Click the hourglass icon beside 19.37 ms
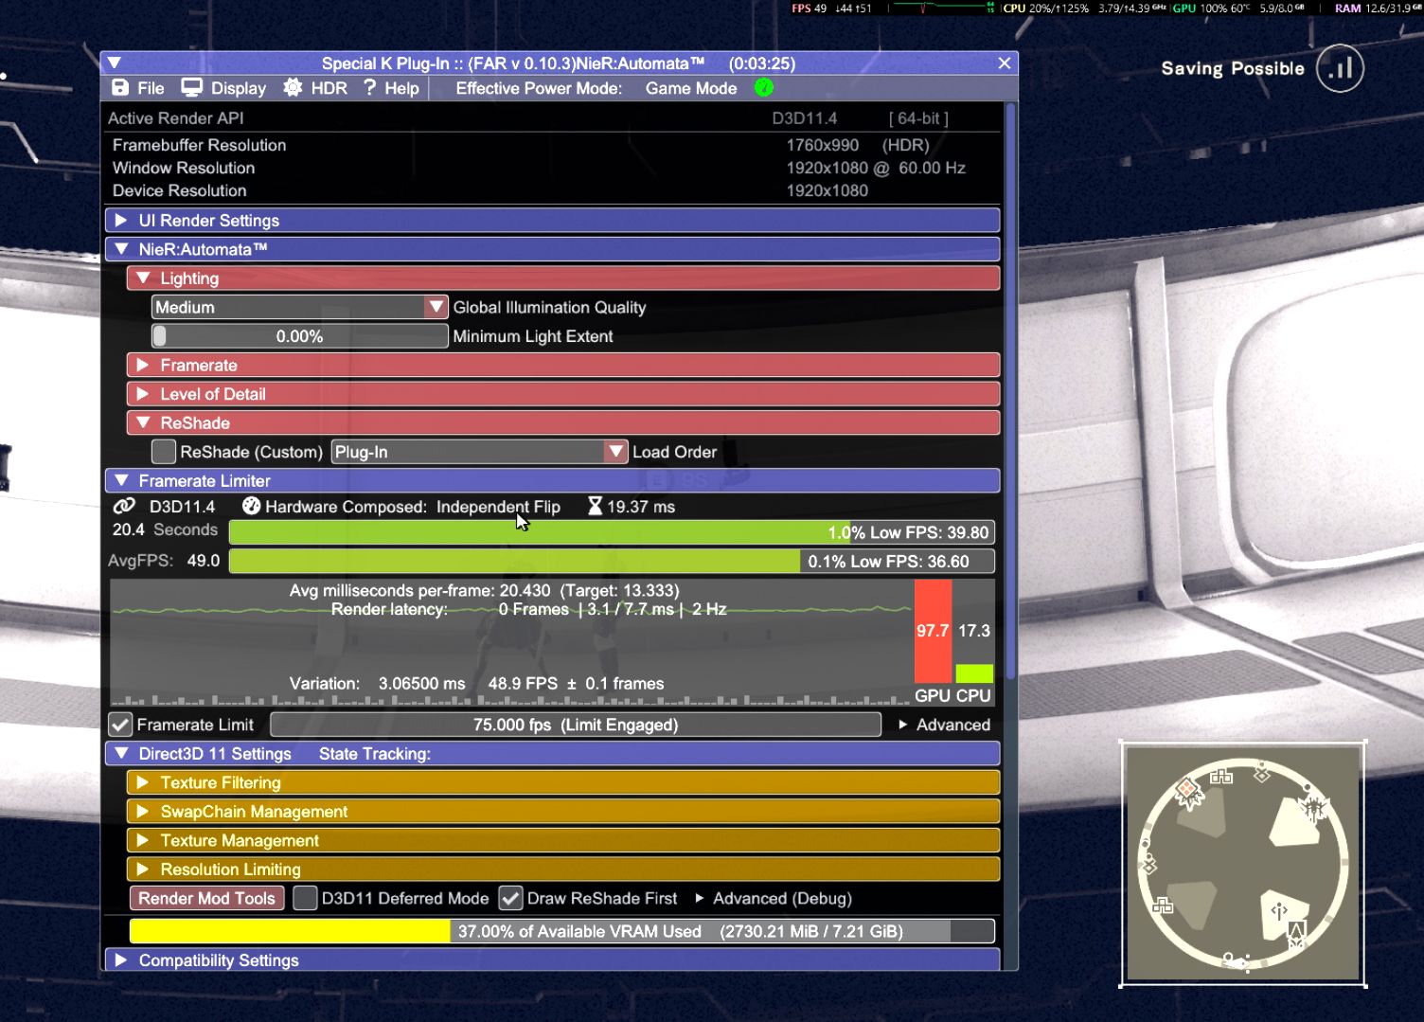The image size is (1424, 1022). (x=595, y=507)
